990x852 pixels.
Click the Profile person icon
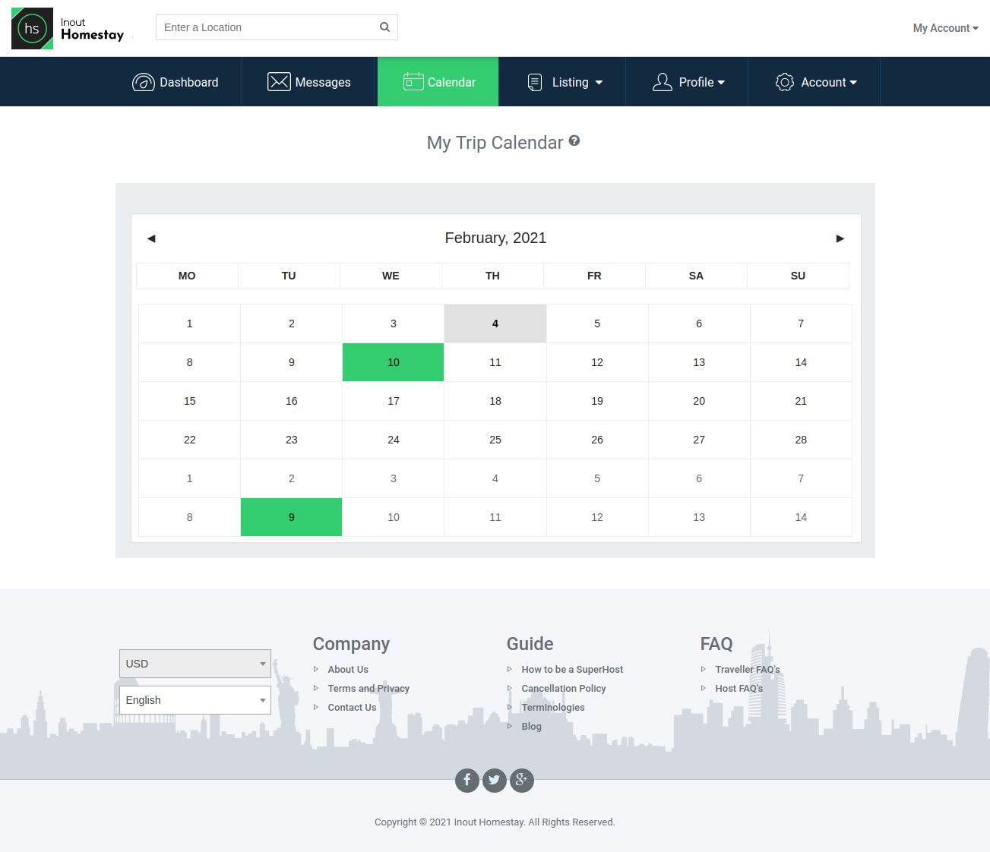point(662,81)
